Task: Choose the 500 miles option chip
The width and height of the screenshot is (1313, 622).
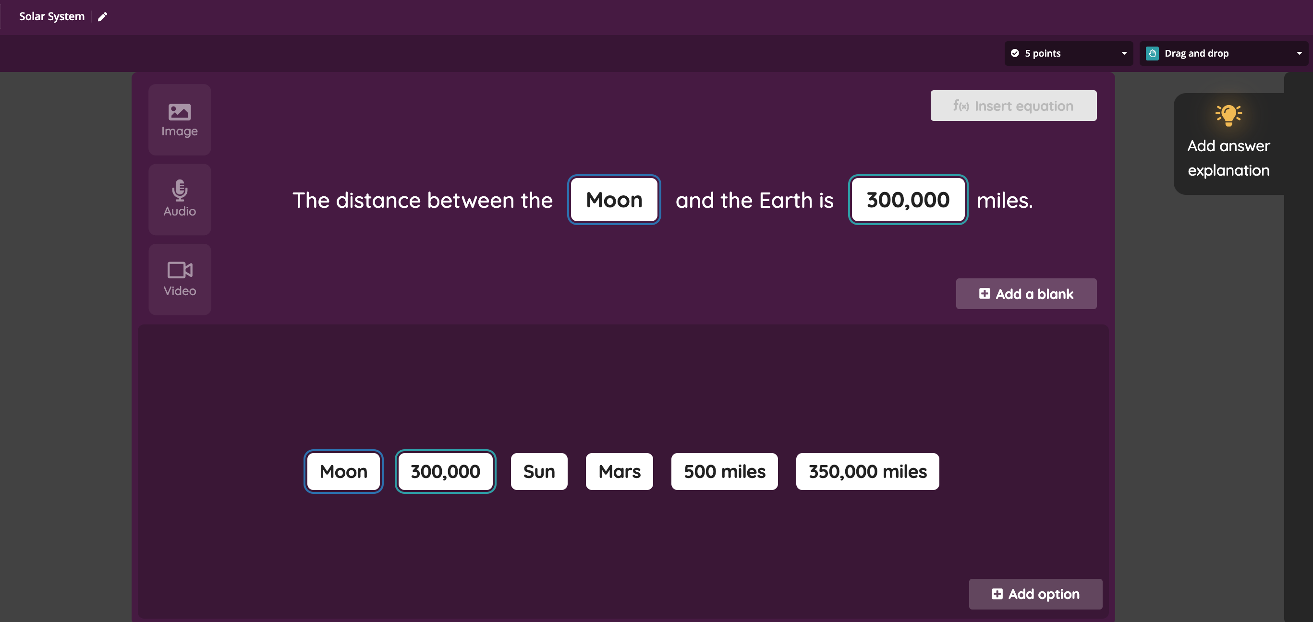Action: point(724,472)
